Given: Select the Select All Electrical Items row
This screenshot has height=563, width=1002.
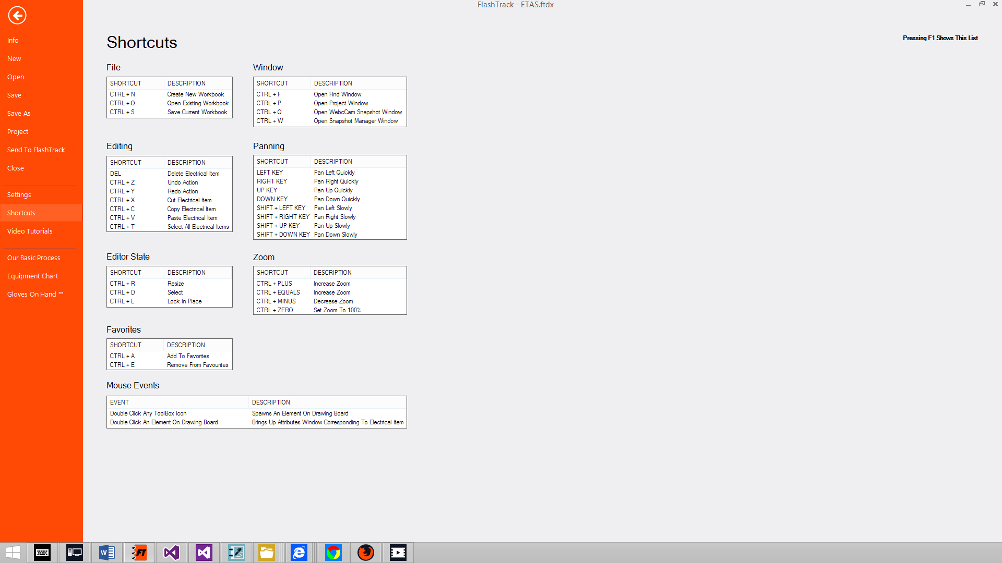Looking at the screenshot, I should (170, 227).
